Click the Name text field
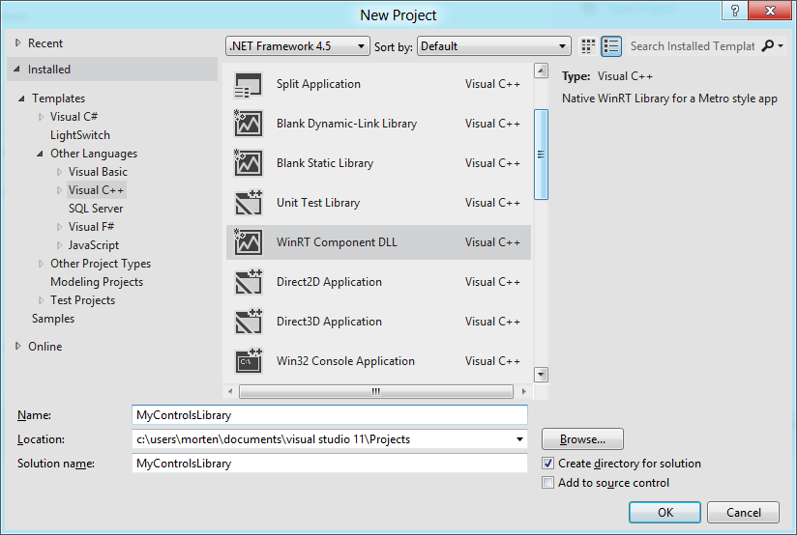The height and width of the screenshot is (535, 797). [330, 414]
